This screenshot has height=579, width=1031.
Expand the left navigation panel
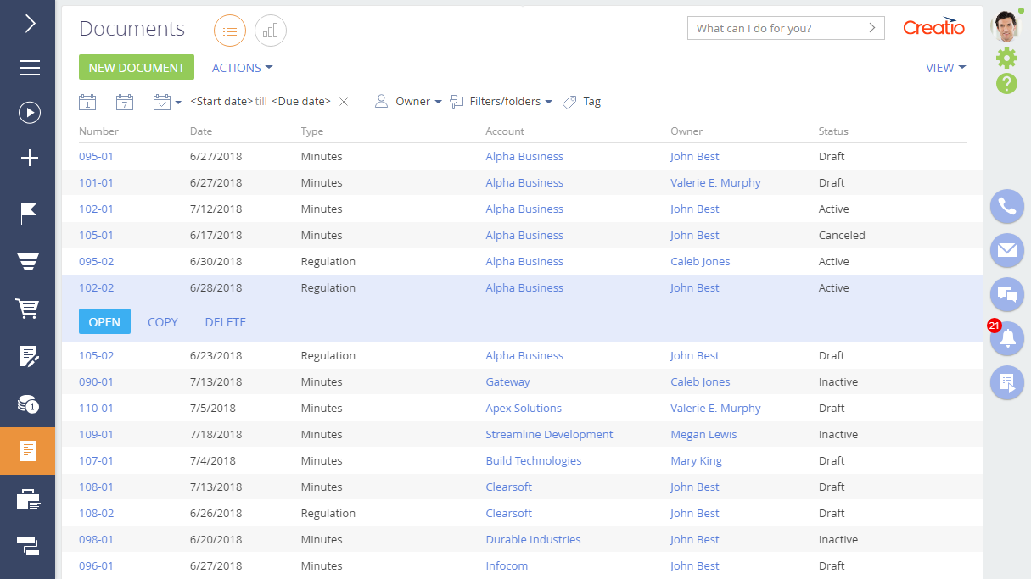click(30, 23)
